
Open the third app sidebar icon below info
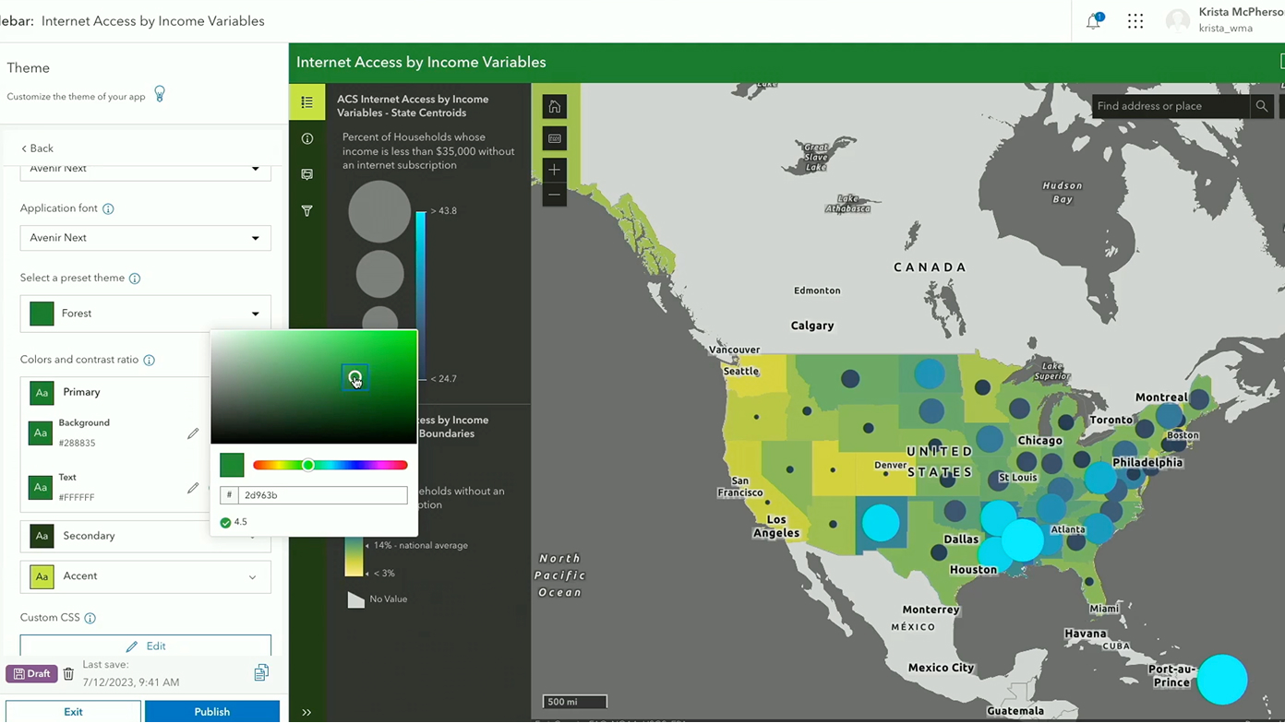tap(307, 174)
